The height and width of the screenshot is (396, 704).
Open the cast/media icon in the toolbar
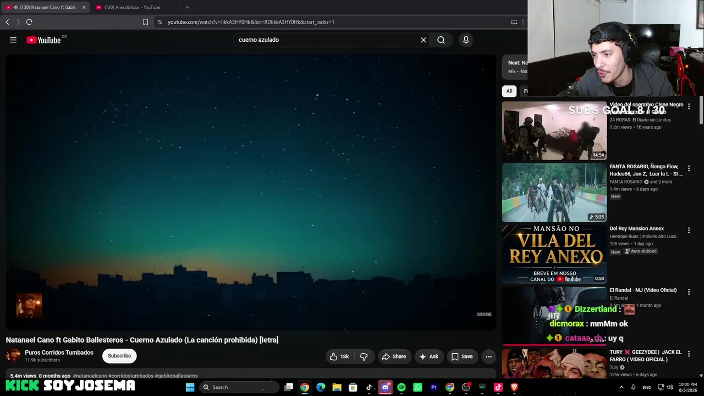(514, 22)
